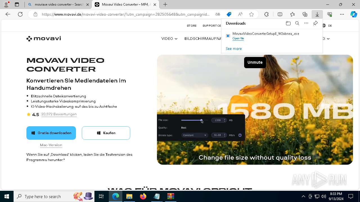Open File Explorer from taskbar

click(129, 196)
